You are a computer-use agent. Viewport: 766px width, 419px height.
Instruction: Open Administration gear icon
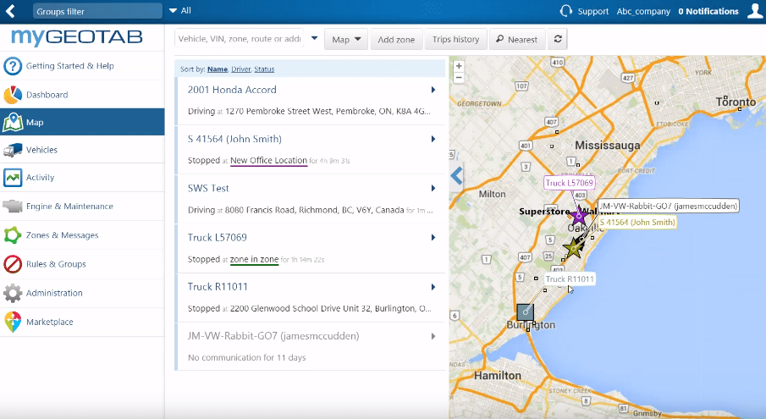13,293
